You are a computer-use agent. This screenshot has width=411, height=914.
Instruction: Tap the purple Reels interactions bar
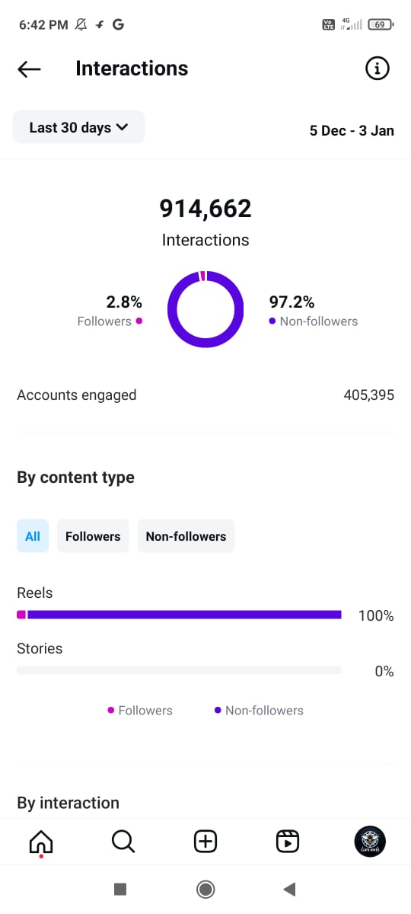pos(179,615)
